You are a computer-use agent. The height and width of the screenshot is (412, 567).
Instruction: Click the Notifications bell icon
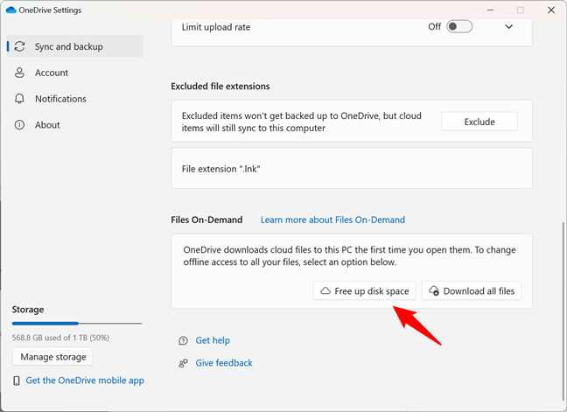click(20, 99)
